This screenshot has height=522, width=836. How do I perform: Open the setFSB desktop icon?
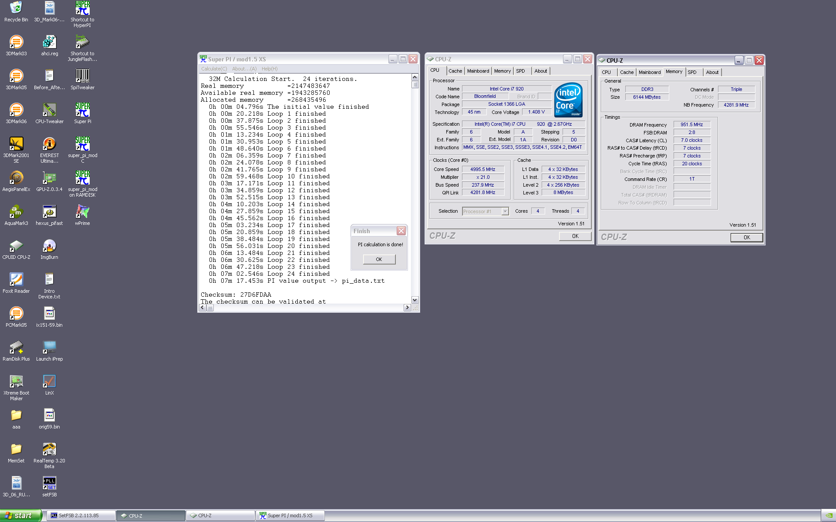(x=49, y=486)
